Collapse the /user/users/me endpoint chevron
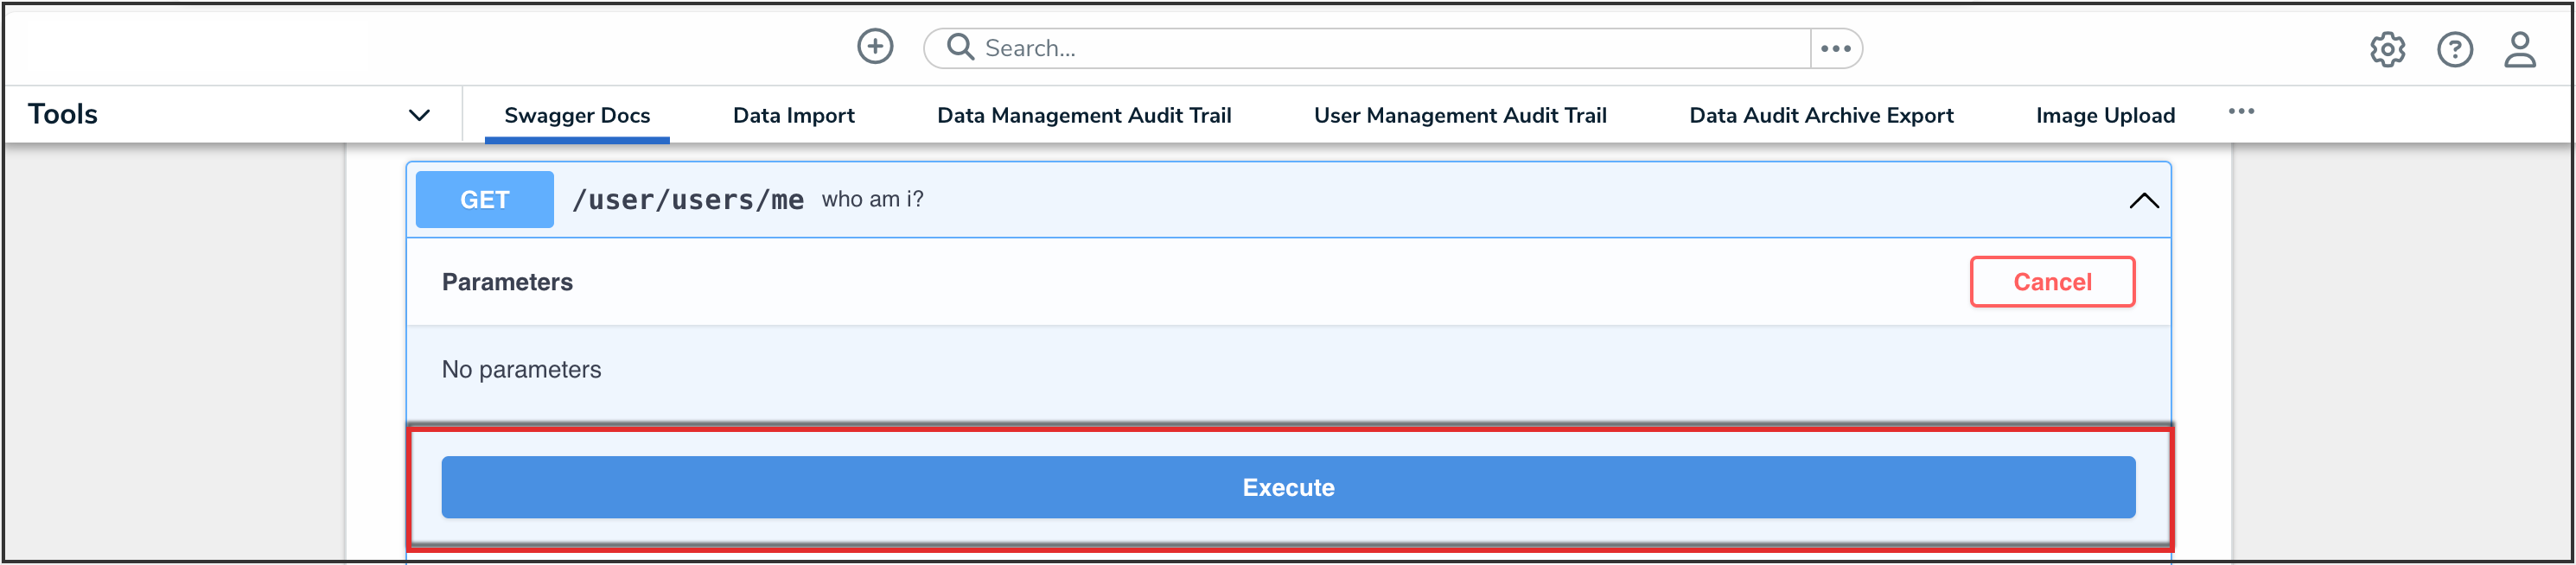Screen dimensions: 2576x565 click(x=2143, y=200)
